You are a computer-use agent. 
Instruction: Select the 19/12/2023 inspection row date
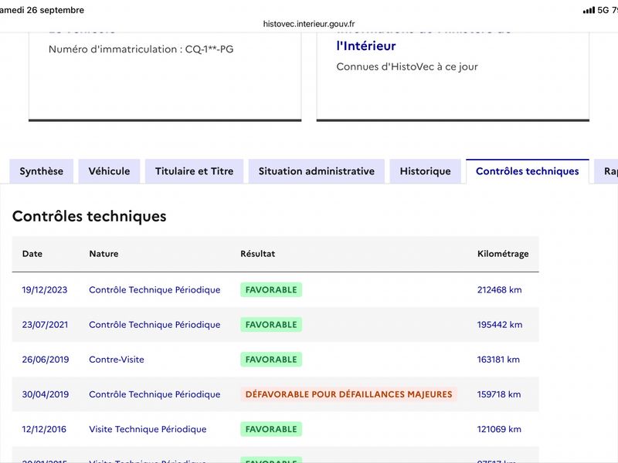[45, 290]
